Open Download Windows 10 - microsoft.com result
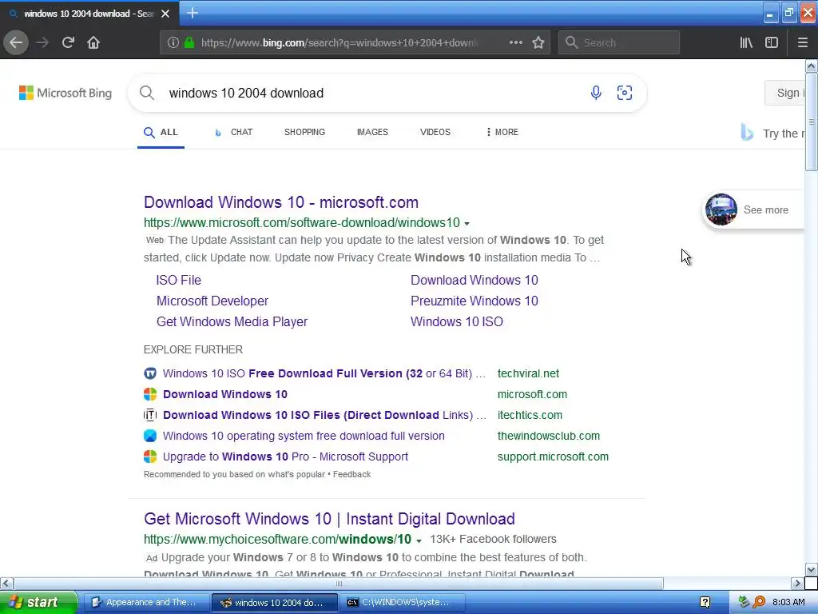The image size is (818, 614). [281, 202]
